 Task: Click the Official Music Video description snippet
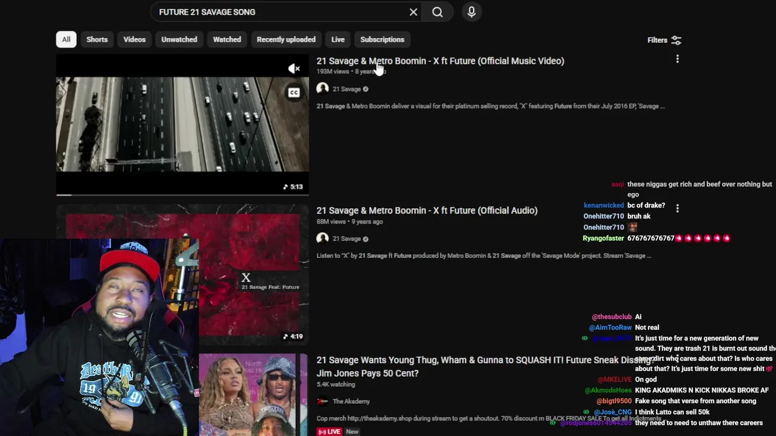pos(490,106)
